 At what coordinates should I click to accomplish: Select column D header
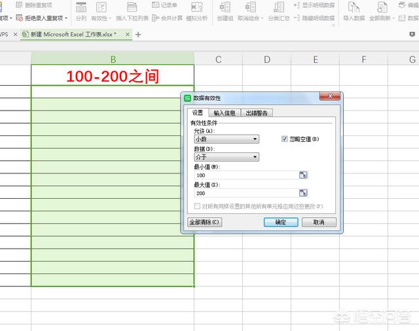point(266,58)
